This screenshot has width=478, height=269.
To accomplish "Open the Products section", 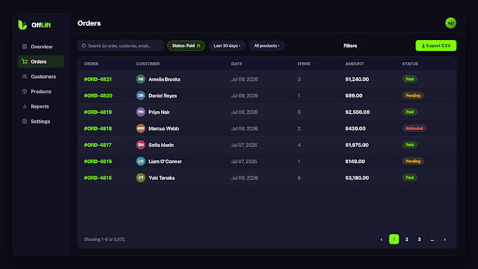I will [41, 91].
